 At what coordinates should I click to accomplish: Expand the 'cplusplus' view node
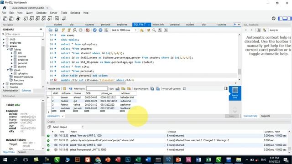click(x=11, y=73)
